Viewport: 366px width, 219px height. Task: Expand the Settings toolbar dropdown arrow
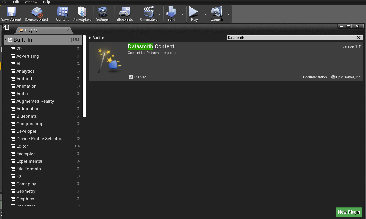111,14
